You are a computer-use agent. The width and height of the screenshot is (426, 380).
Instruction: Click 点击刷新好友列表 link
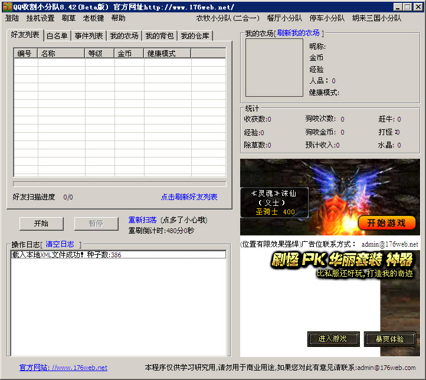[189, 197]
